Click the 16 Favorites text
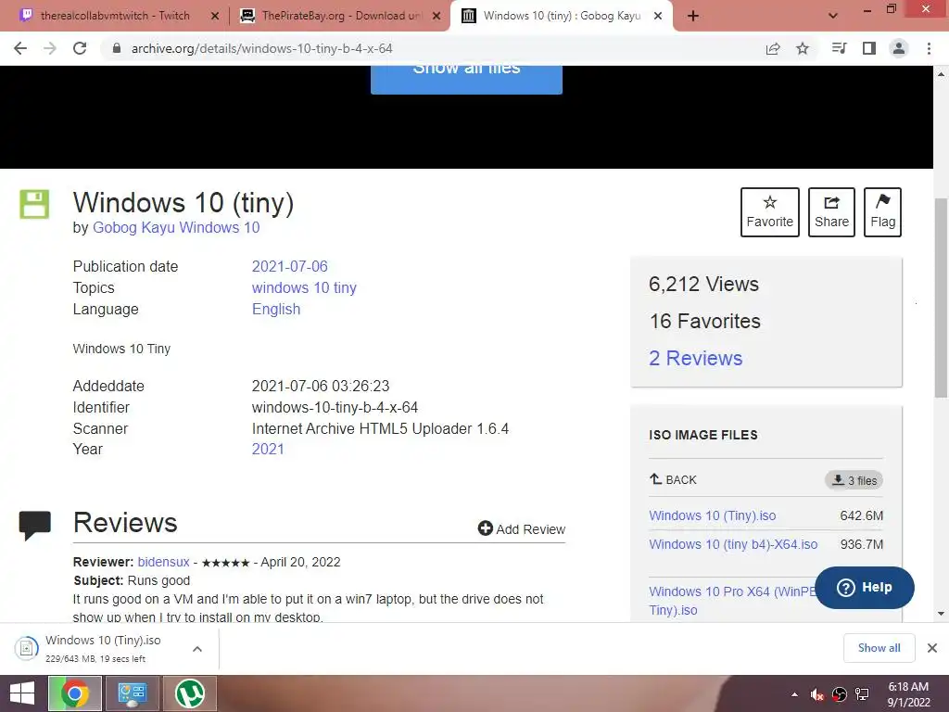Screen dimensions: 949x712 [705, 321]
